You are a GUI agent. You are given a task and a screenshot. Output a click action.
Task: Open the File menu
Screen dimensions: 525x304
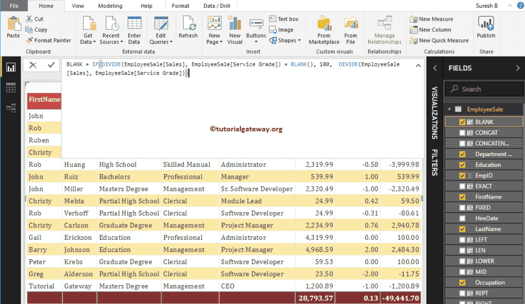[14, 6]
